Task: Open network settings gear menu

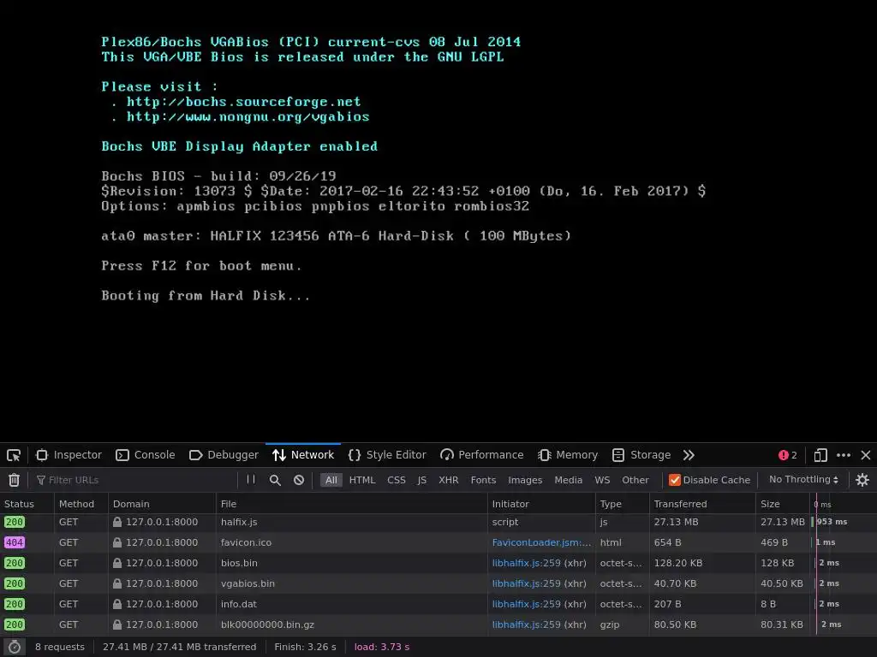Action: click(x=862, y=480)
